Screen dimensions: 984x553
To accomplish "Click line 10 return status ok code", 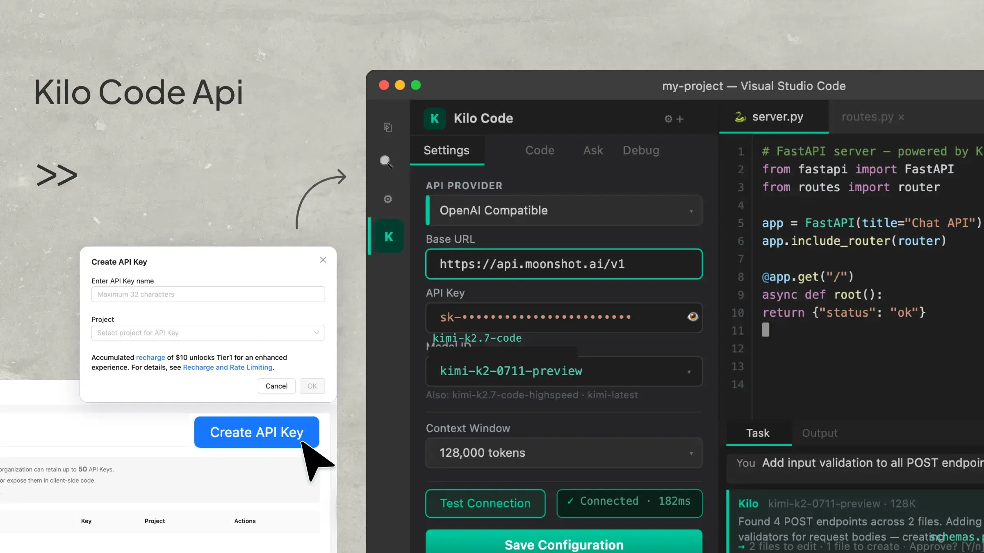I will coord(844,313).
